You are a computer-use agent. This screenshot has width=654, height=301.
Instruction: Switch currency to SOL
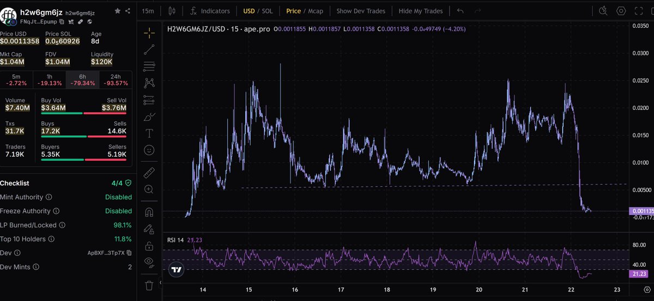(267, 11)
